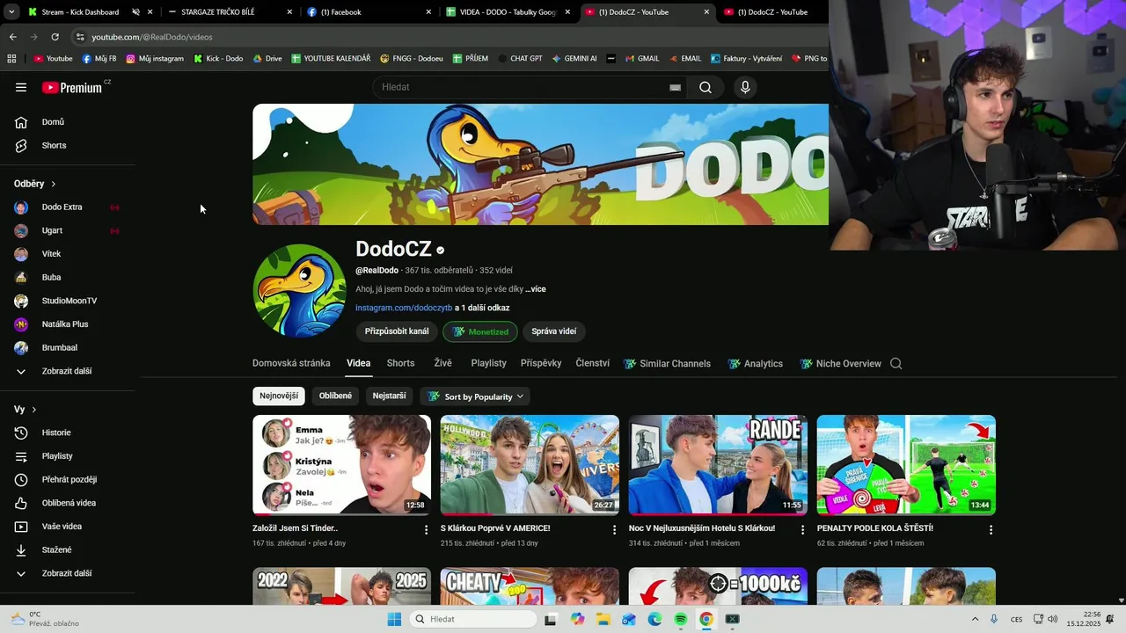1126x633 pixels.
Task: Open Niche Overview tab
Action: click(x=840, y=363)
